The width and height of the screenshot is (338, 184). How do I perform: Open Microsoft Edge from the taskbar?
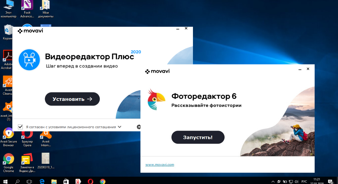point(42,182)
